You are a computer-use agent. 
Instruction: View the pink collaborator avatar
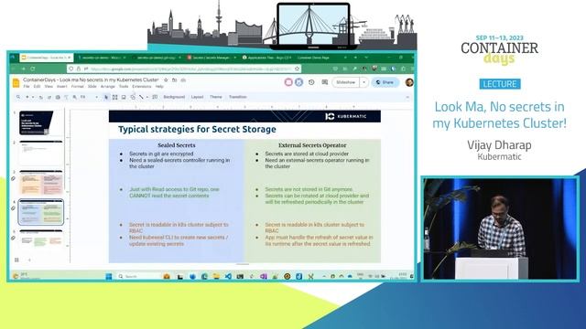pos(288,82)
